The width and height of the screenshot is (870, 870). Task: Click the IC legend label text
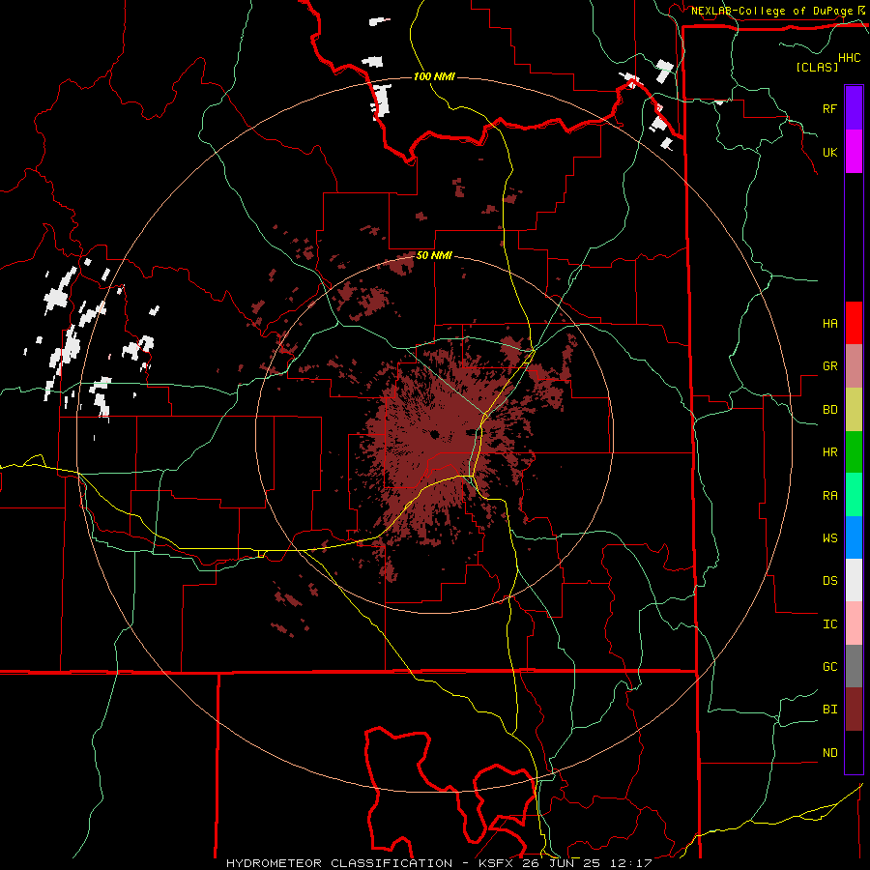point(830,624)
